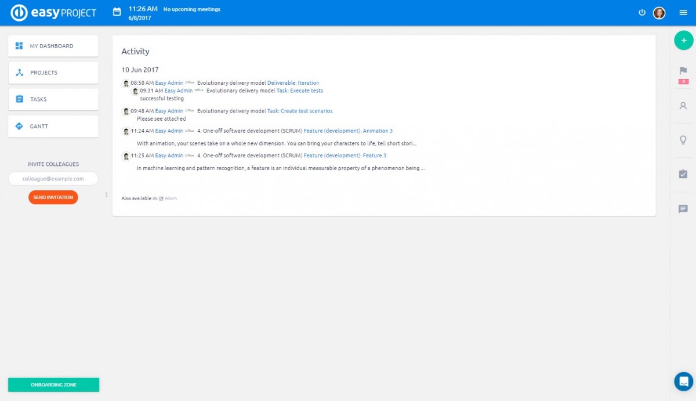Go to Projects in the sidebar
The height and width of the screenshot is (401, 696).
[x=53, y=73]
